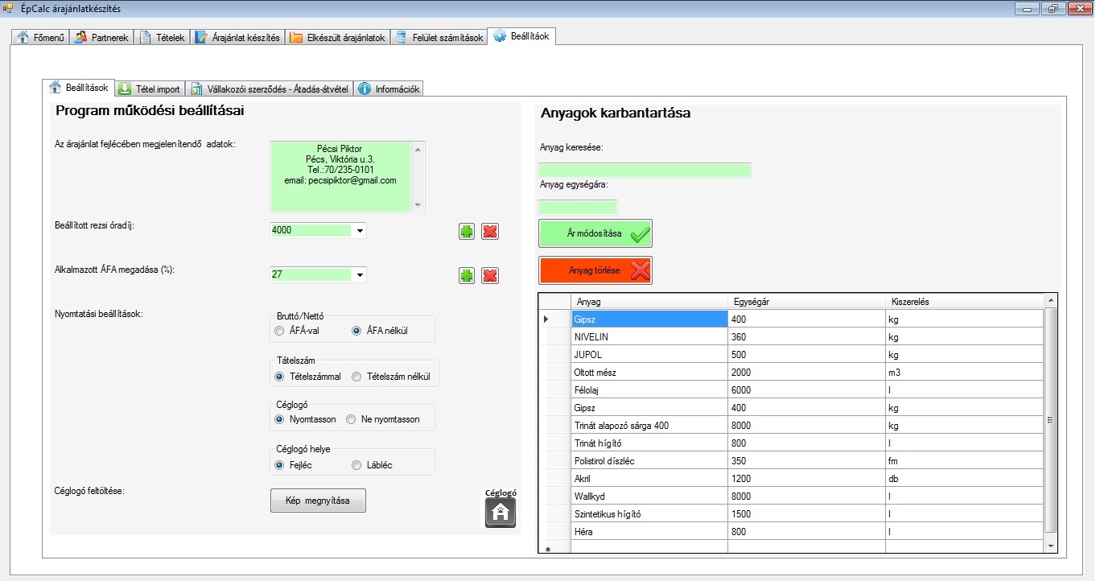Click the Ár módosítása button

coord(595,233)
